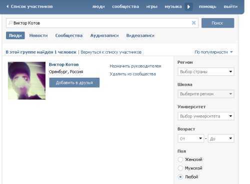Image resolution: width=250 pixels, height=184 pixels.
Task: Click the back arrow beside Список участников
Action: click(7, 7)
